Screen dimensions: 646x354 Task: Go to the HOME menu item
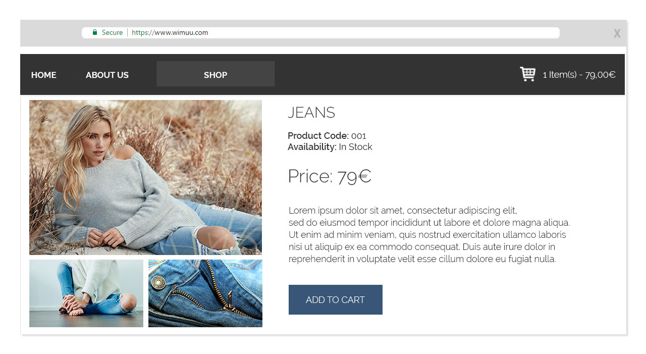[x=44, y=75]
